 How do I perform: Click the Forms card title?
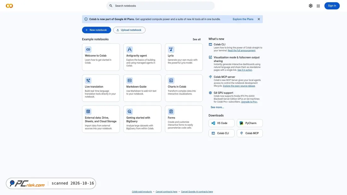171,118
